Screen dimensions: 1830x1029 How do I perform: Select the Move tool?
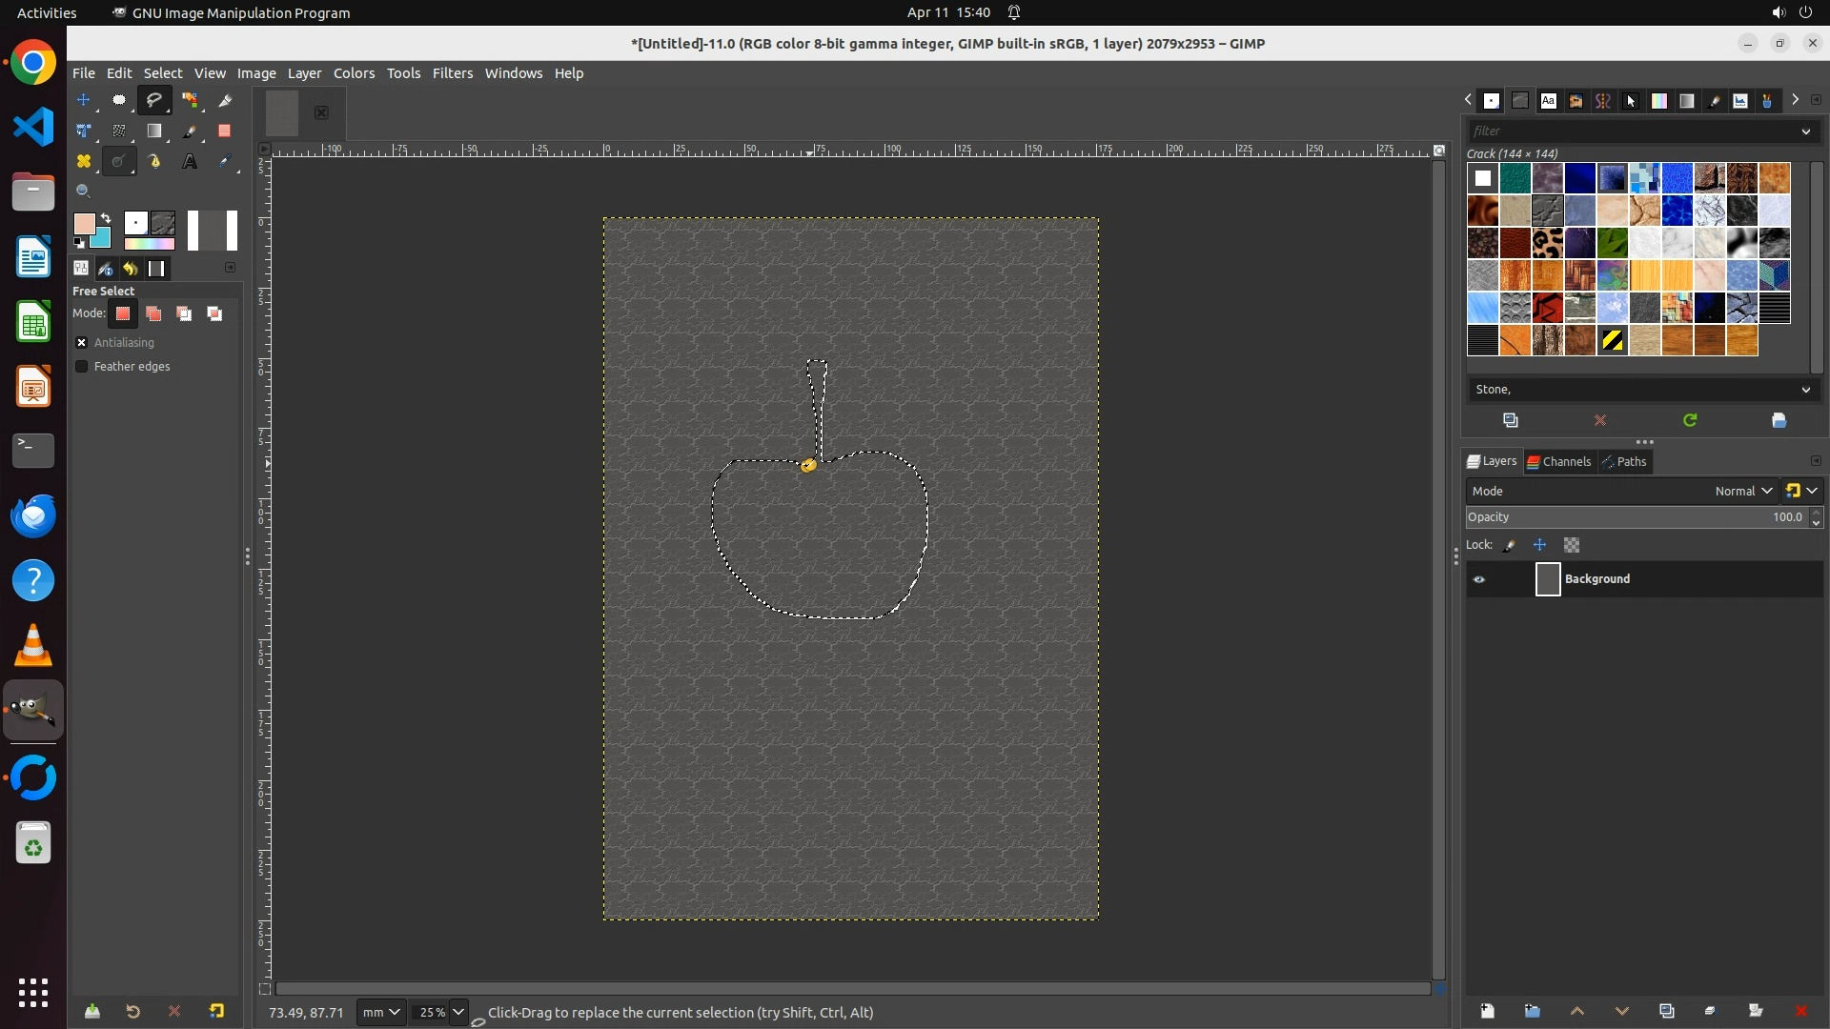84,100
